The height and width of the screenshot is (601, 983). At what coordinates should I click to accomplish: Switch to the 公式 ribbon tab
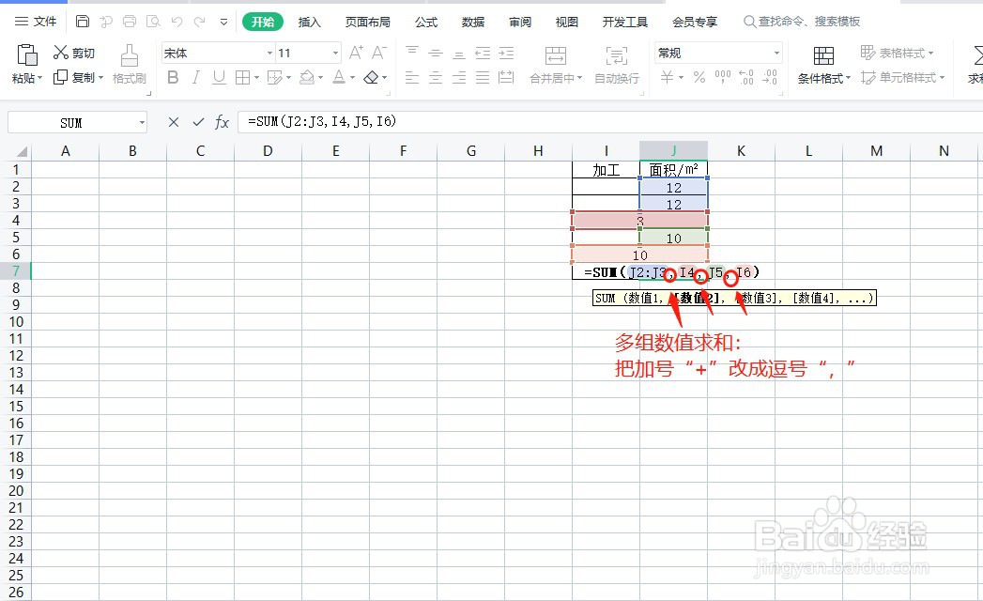(x=425, y=21)
